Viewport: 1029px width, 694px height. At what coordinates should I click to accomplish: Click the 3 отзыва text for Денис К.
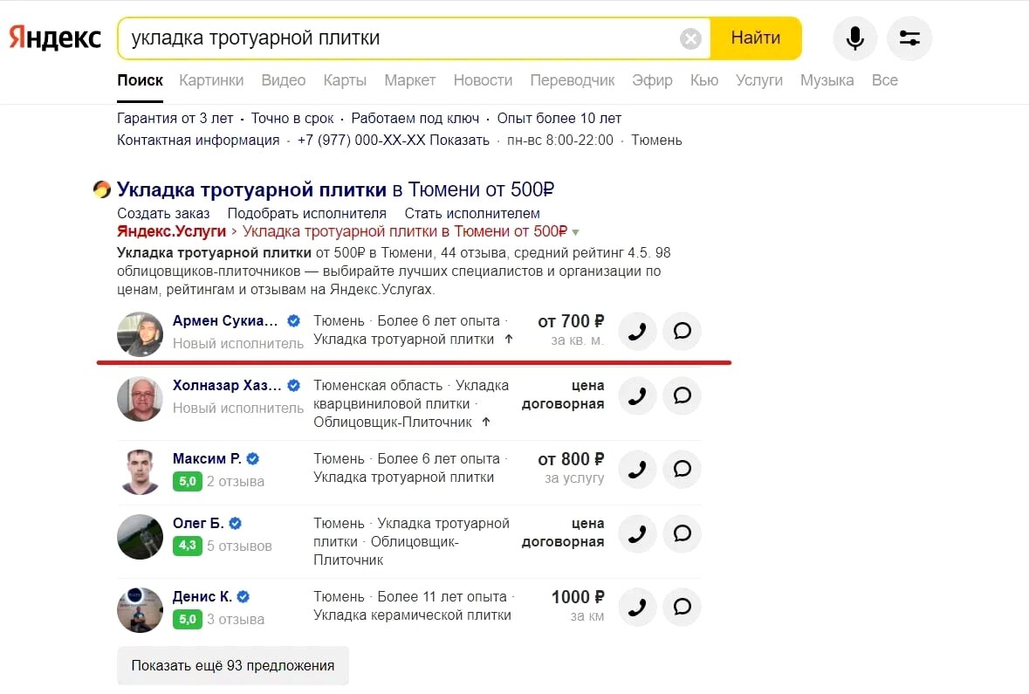click(236, 619)
